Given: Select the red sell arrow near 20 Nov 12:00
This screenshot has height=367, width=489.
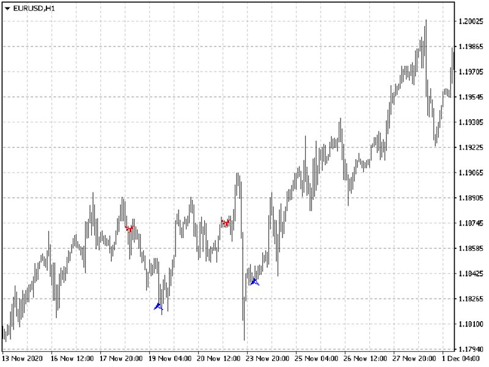Looking at the screenshot, I should (x=226, y=223).
